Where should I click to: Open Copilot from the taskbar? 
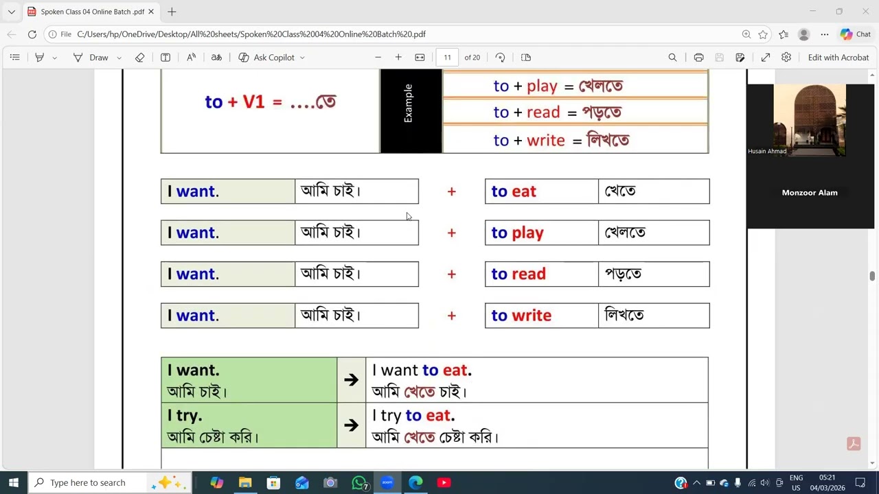pos(217,482)
